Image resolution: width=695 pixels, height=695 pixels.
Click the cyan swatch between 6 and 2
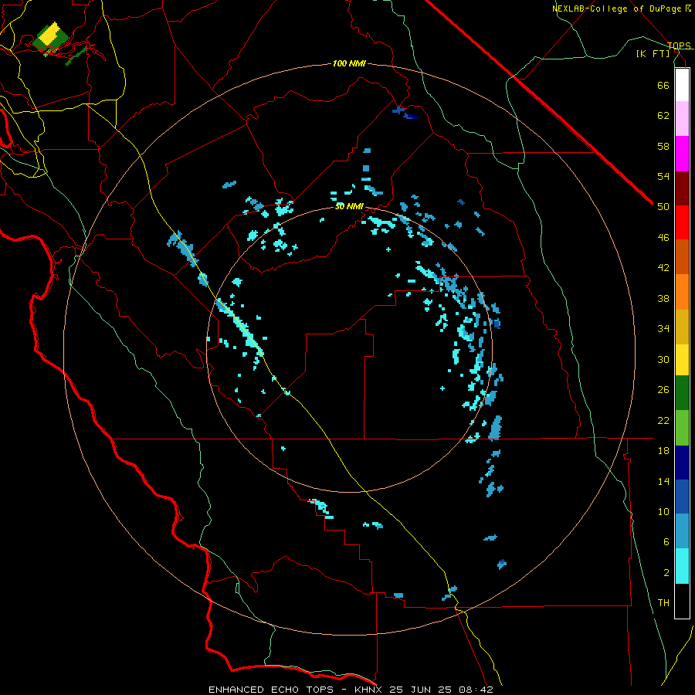682,566
